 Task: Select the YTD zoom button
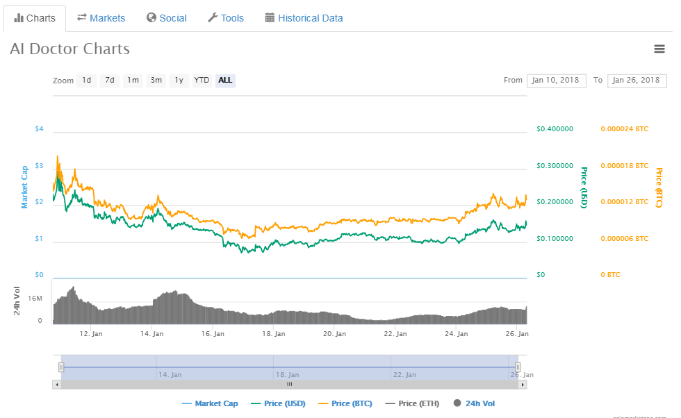click(202, 81)
